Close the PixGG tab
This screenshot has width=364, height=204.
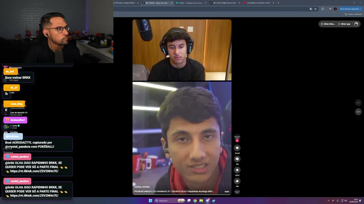click(206, 3)
